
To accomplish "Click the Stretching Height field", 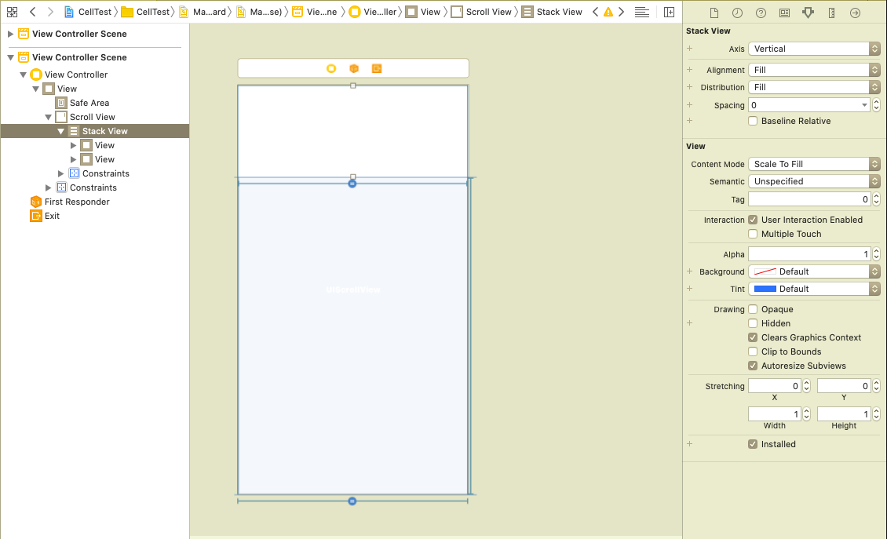I will (844, 414).
